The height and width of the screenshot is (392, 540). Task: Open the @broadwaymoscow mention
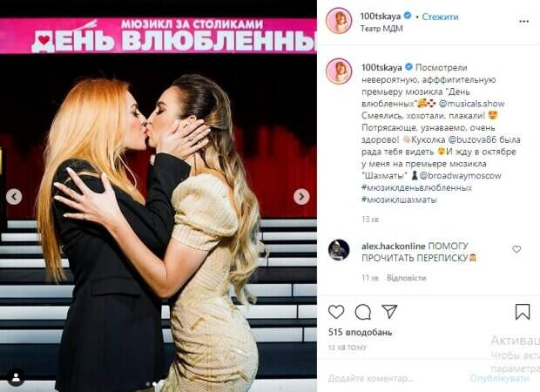tap(460, 176)
